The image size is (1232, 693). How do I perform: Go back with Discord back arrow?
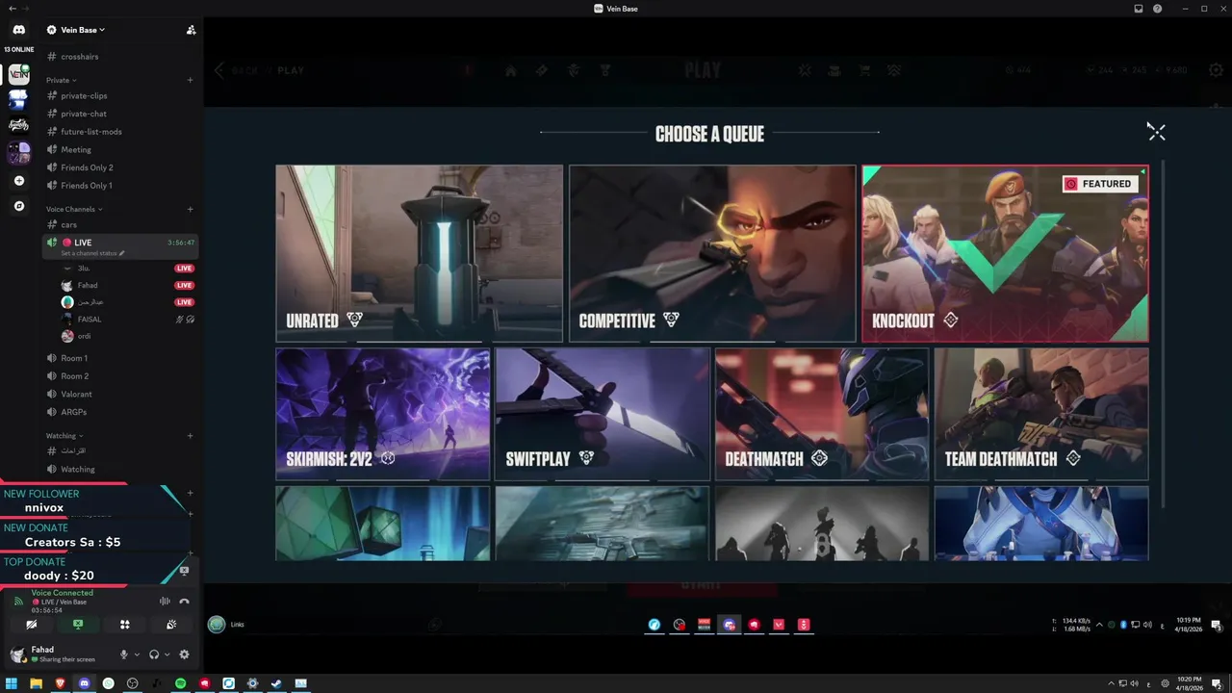(x=12, y=9)
